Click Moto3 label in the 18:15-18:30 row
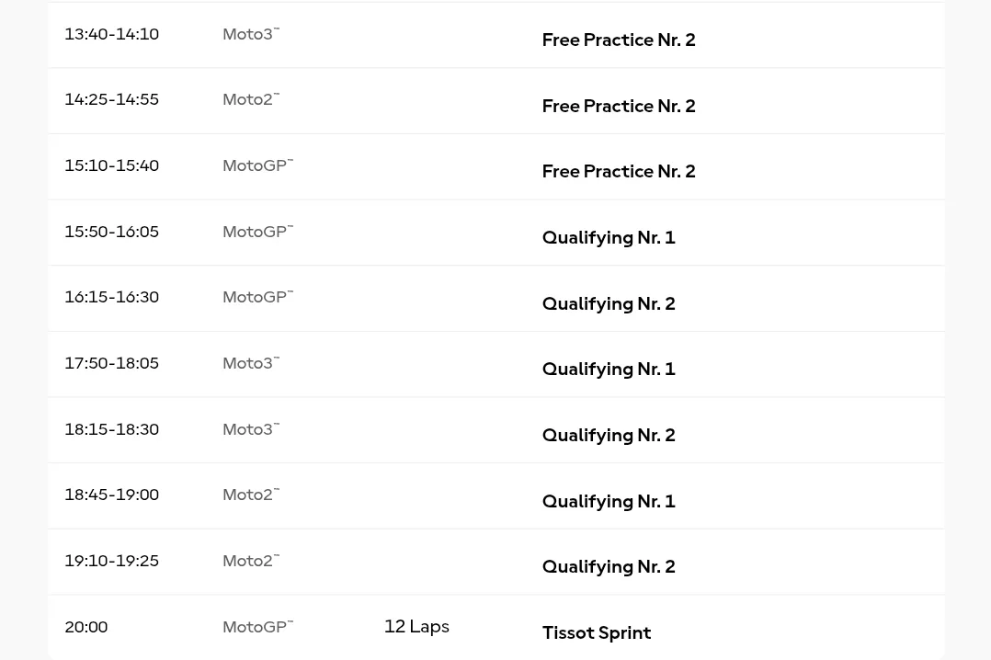 tap(249, 430)
